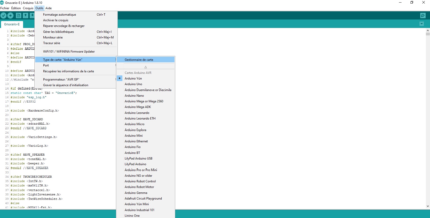Close the Outils menu
This screenshot has height=218, width=430.
click(x=40, y=8)
